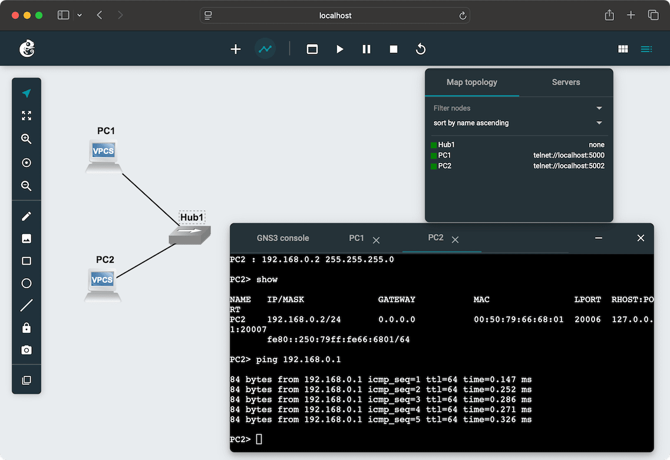Go back in Safari
Image resolution: width=670 pixels, height=460 pixels.
(100, 15)
